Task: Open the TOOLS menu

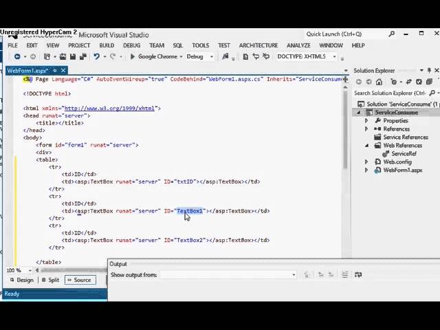Action: point(200,45)
